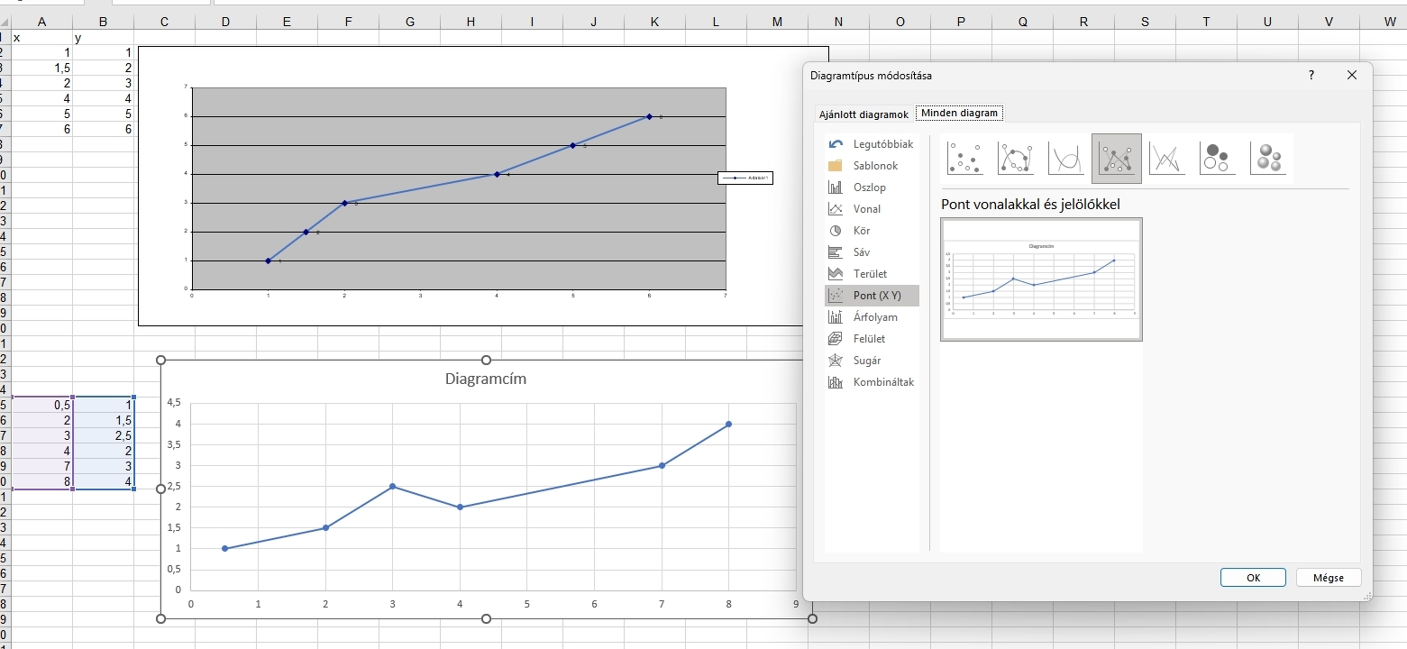Image resolution: width=1407 pixels, height=649 pixels.
Task: Select the cell with 1,5 in column B
Action: point(104,421)
